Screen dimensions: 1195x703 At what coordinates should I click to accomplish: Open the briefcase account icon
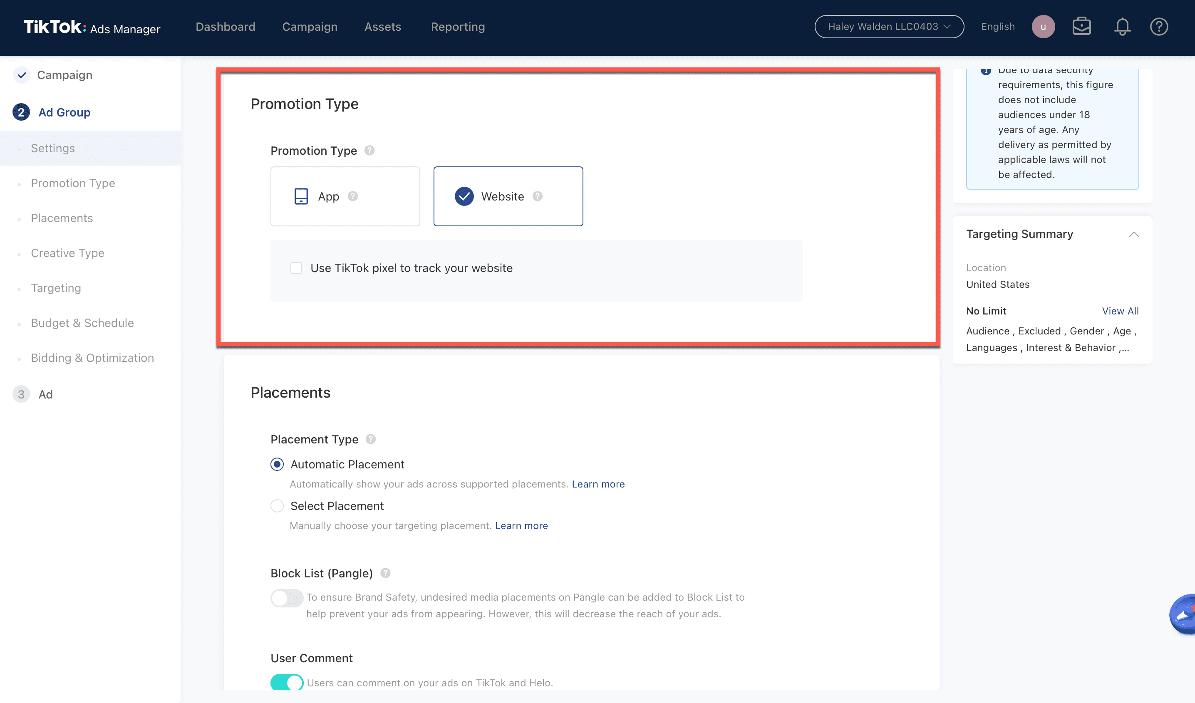coord(1081,27)
